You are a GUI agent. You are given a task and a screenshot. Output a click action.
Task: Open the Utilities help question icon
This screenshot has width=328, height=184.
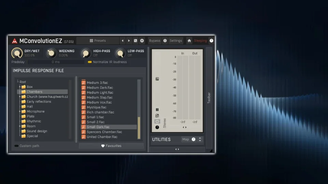pos(193,139)
